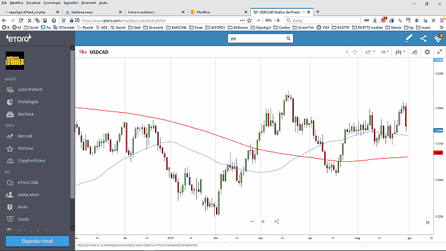Open the user avatar picture

pyautogui.click(x=15, y=61)
